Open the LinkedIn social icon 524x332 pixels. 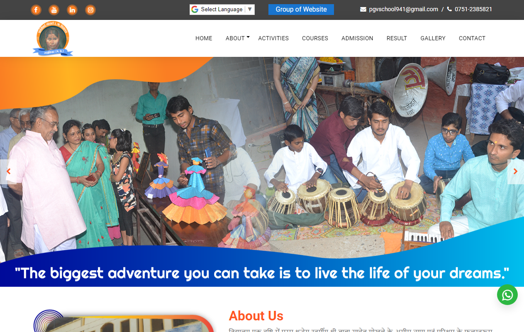[72, 10]
